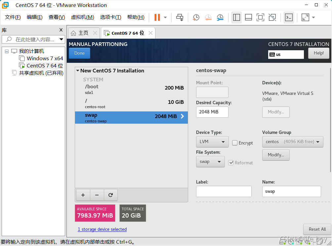
Task: Select CentOS 7 64 位 in the library tree
Action: coord(45,65)
